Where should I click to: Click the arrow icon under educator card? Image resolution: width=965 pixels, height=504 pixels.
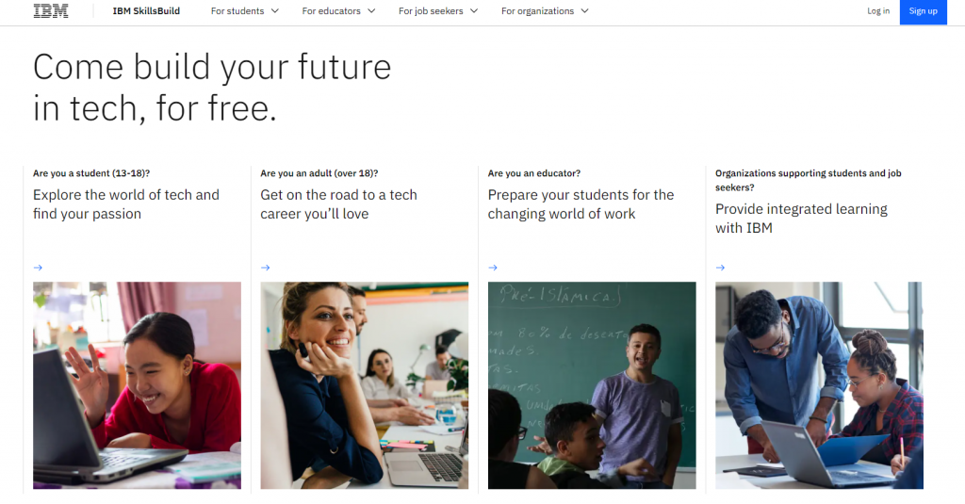(x=493, y=268)
